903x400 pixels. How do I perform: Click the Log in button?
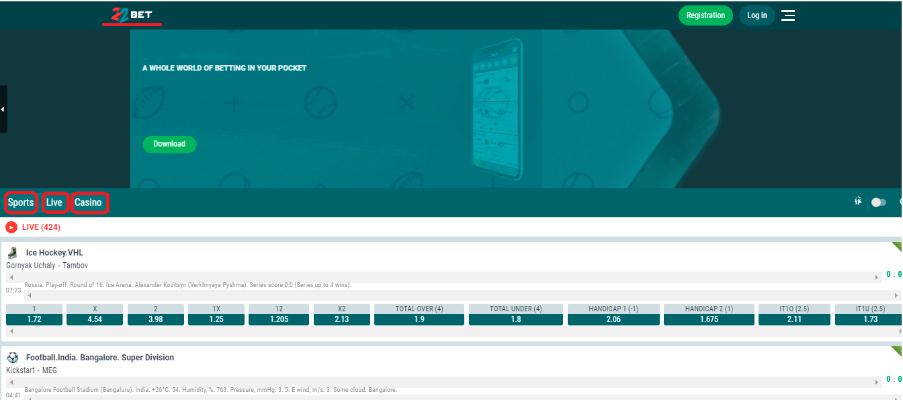(x=757, y=15)
